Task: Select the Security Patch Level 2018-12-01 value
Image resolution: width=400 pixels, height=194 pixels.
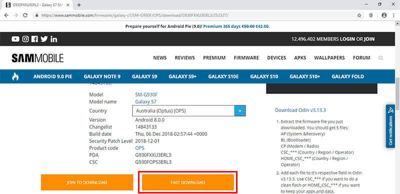Action: click(147, 141)
